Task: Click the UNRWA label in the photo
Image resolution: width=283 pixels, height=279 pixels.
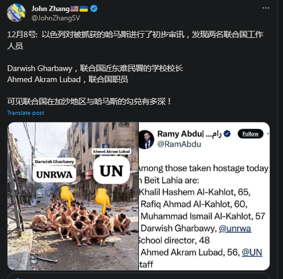Action: click(54, 175)
